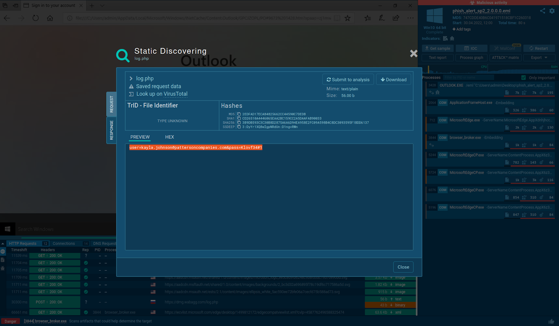Image resolution: width=559 pixels, height=326 pixels.
Task: Select the MicrosoftEdge.exe process with PID 712
Action: (490, 124)
